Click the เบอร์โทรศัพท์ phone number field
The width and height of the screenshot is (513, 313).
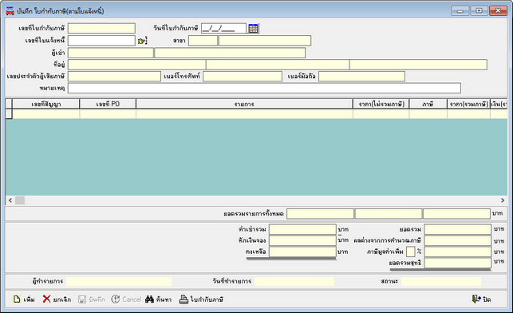coord(243,77)
